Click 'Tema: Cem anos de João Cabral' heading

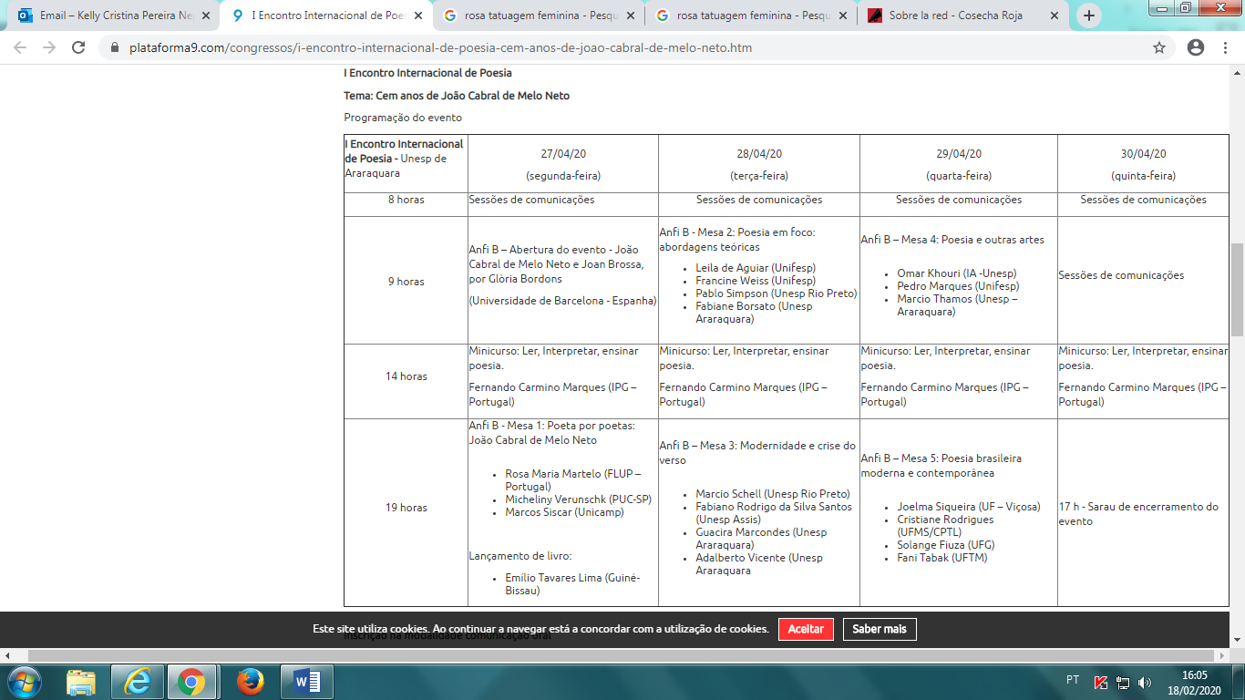pyautogui.click(x=457, y=96)
